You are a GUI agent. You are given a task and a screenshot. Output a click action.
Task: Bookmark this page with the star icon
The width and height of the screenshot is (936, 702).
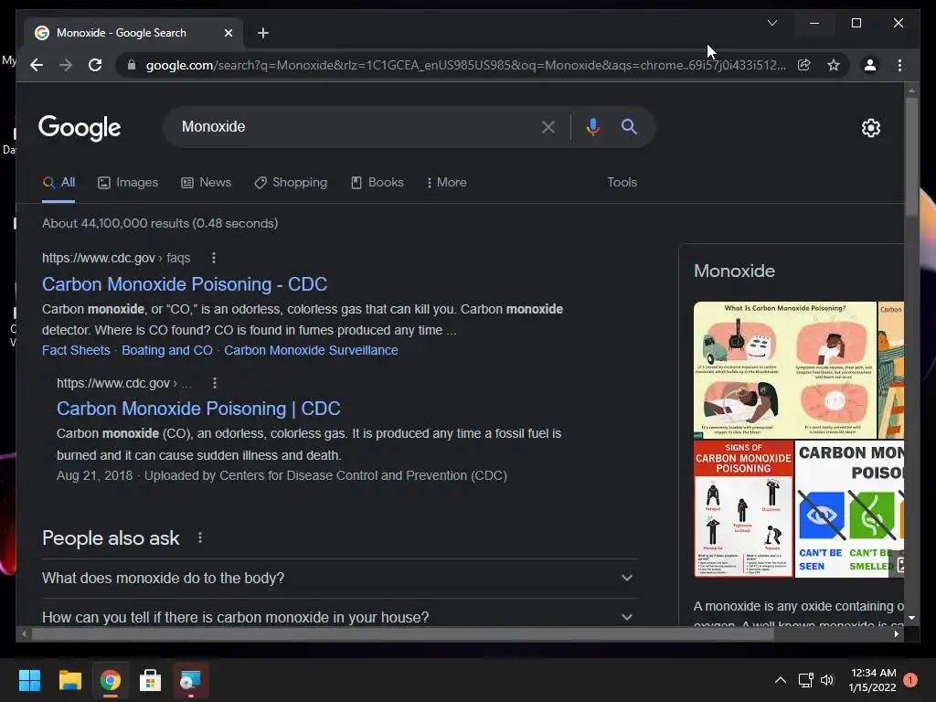(x=834, y=65)
